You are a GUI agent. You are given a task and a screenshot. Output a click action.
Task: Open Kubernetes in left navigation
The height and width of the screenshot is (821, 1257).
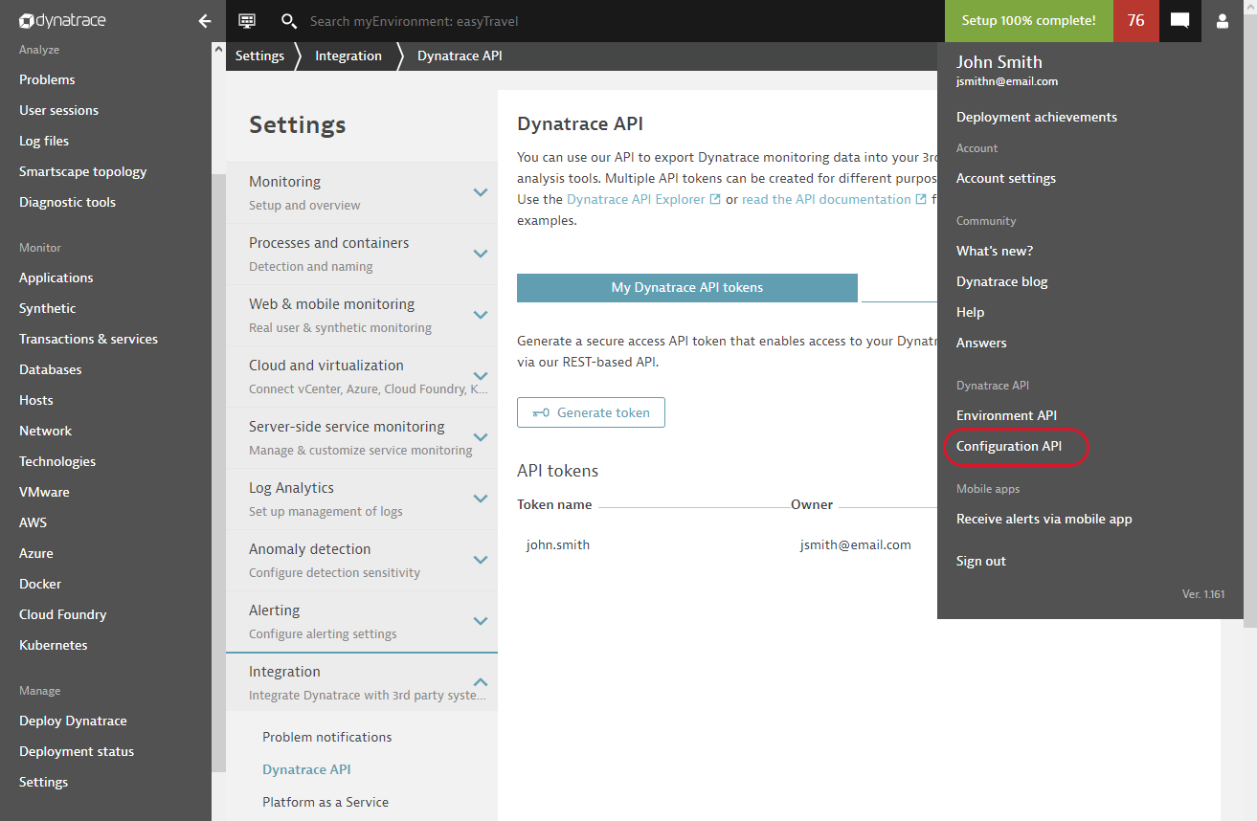pos(54,645)
